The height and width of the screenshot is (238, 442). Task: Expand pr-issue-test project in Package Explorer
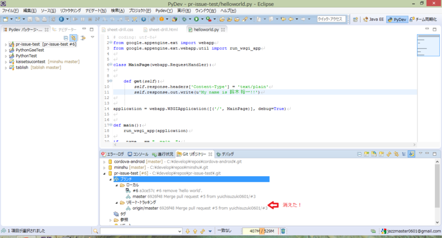(6, 45)
